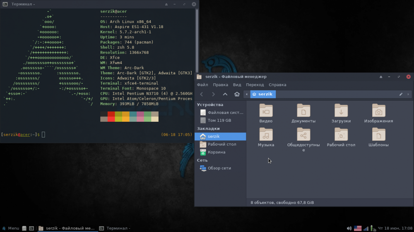Open the Документы folder

click(303, 113)
